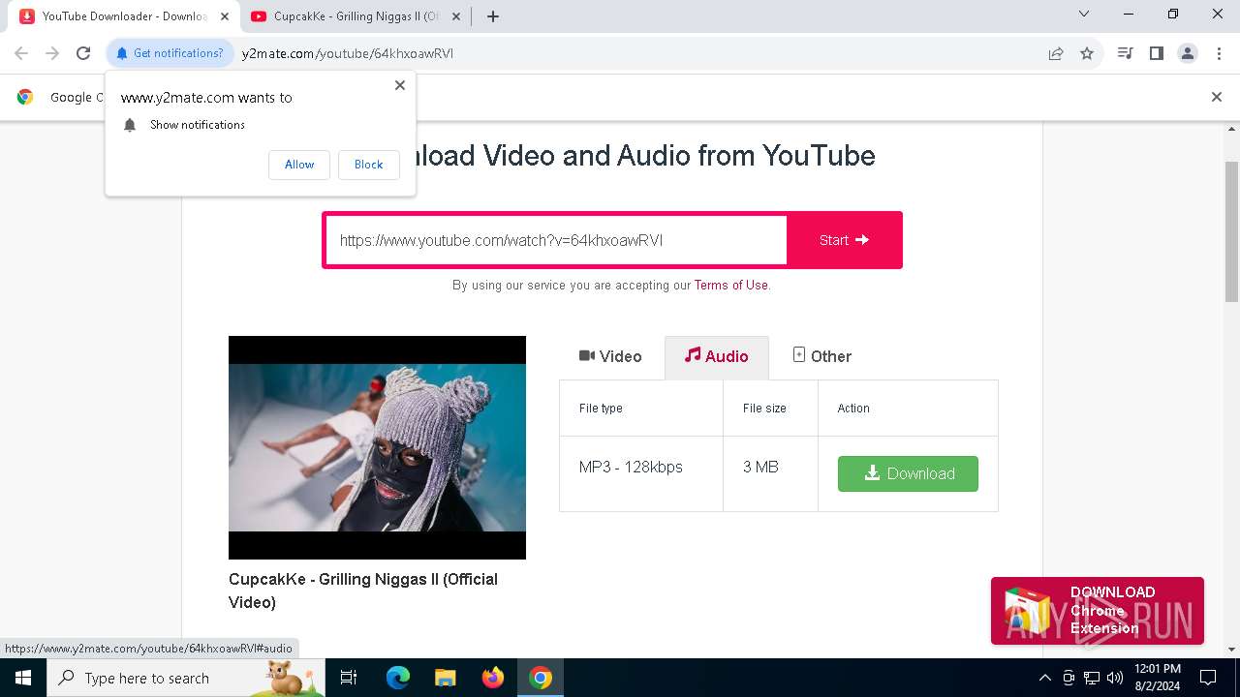Launch Microsoft Edge from taskbar

click(398, 678)
